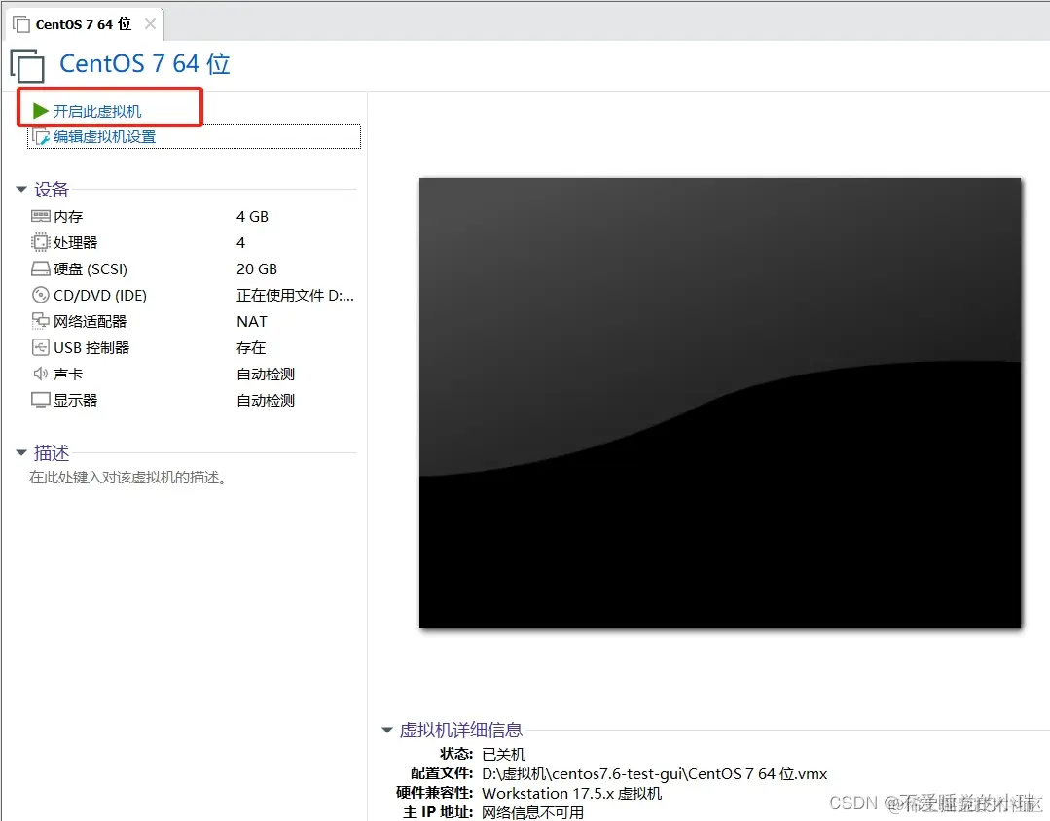
Task: Click the 正在使用文件 D:... value
Action: tap(295, 295)
